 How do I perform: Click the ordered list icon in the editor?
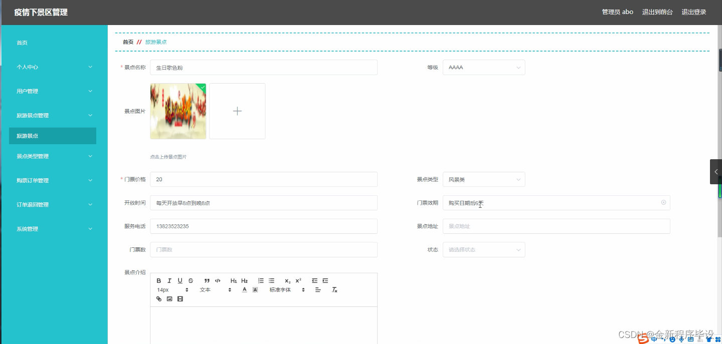[x=260, y=280]
